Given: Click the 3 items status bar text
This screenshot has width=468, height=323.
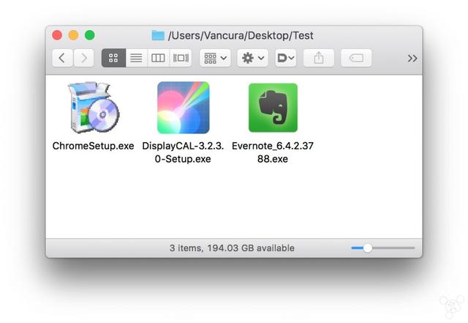Looking at the screenshot, I should [x=232, y=248].
